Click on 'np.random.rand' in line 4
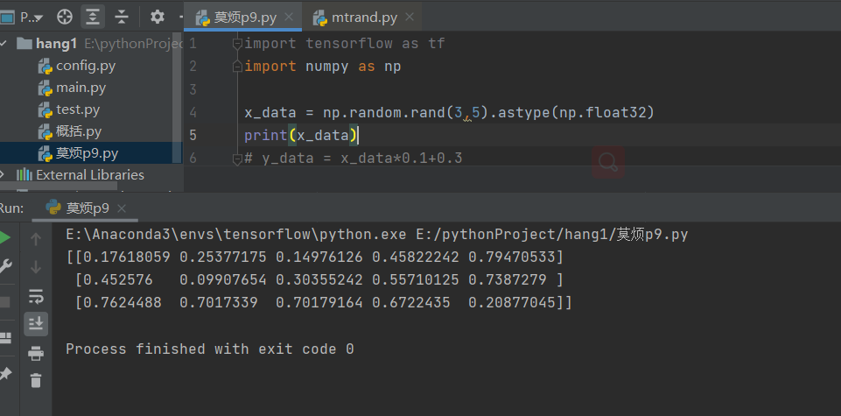 (x=384, y=113)
